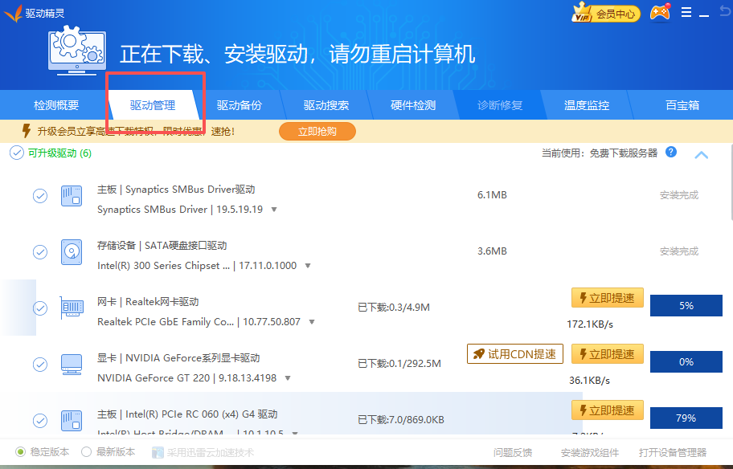
Task: Click the orange 立即抢购 button
Action: 317,131
